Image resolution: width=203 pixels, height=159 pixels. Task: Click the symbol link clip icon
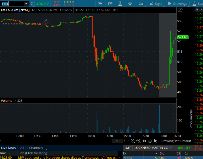click(32, 4)
